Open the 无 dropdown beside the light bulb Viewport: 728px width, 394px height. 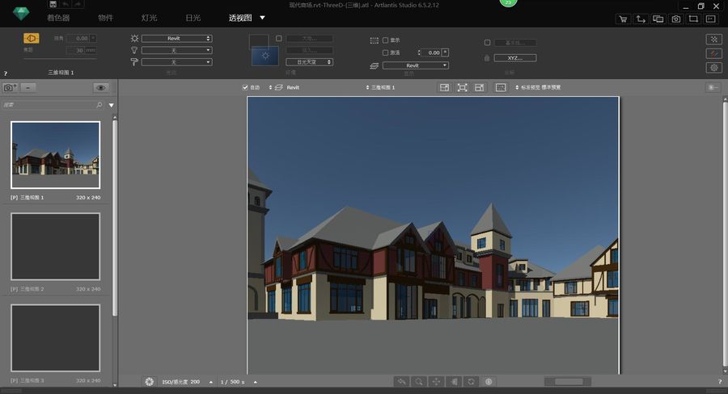pyautogui.click(x=177, y=50)
